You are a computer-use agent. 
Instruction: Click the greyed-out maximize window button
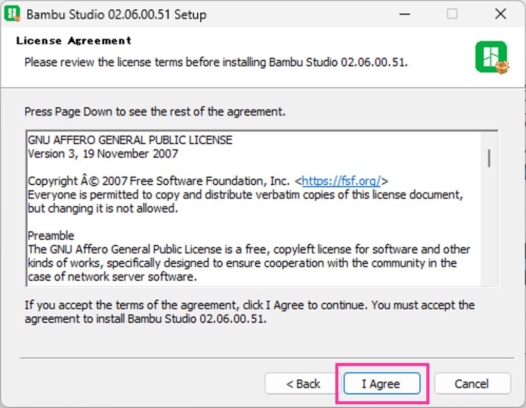(x=452, y=14)
